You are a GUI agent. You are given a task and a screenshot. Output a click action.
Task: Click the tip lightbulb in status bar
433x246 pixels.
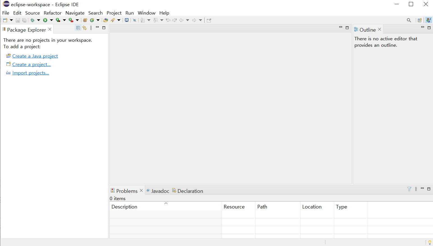pos(430,242)
